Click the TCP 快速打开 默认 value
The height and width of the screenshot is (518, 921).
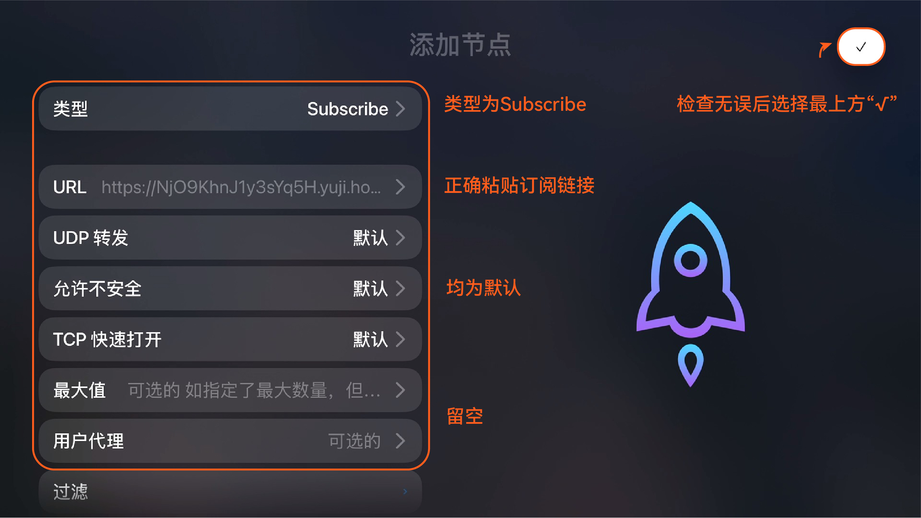[371, 339]
